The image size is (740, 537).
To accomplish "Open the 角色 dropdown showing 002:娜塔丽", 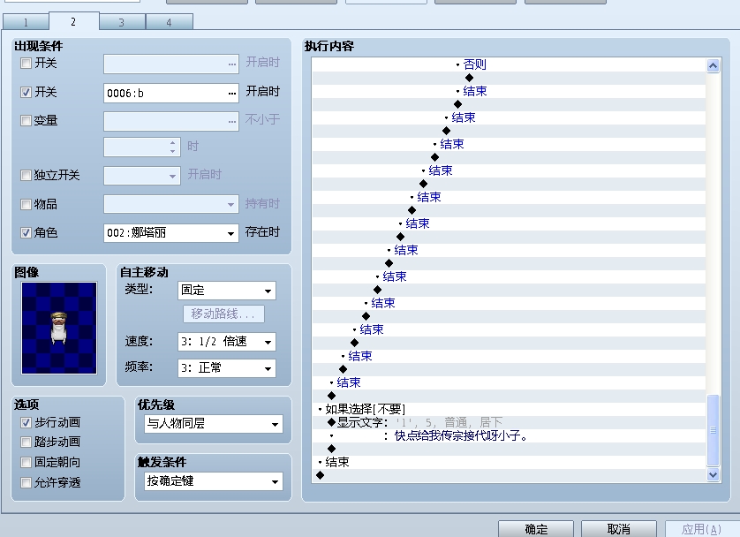I will 170,232.
